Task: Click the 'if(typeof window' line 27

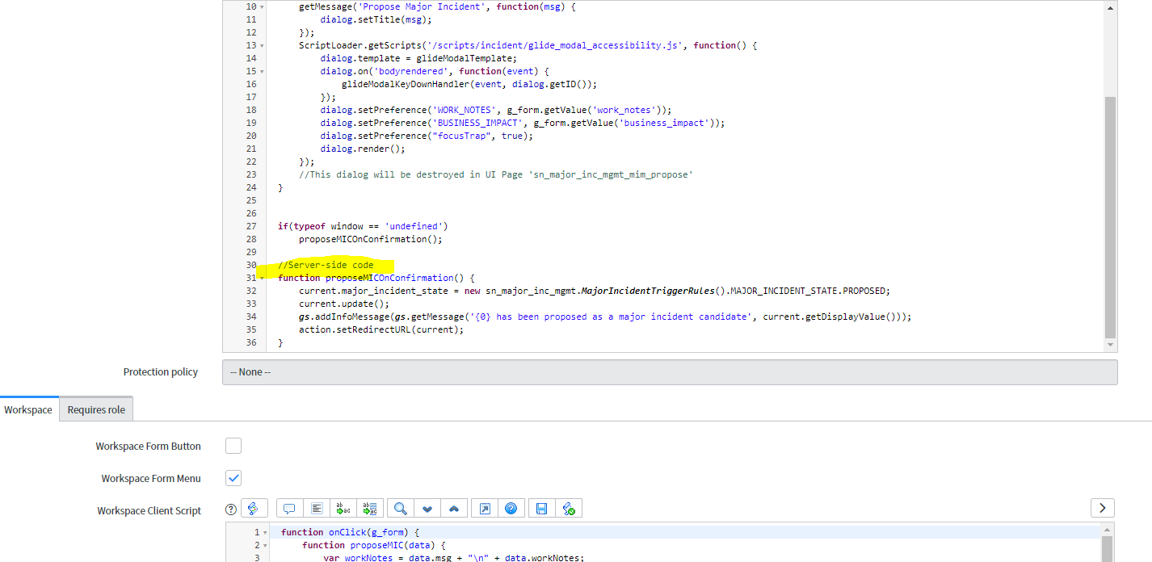Action: click(363, 226)
